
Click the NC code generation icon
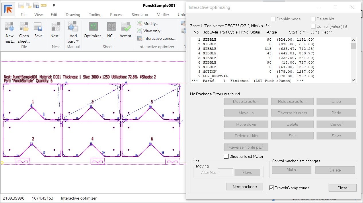click(x=111, y=27)
